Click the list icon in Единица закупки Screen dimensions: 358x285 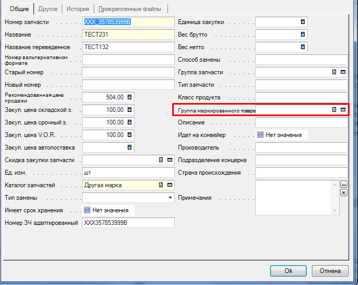(303, 22)
